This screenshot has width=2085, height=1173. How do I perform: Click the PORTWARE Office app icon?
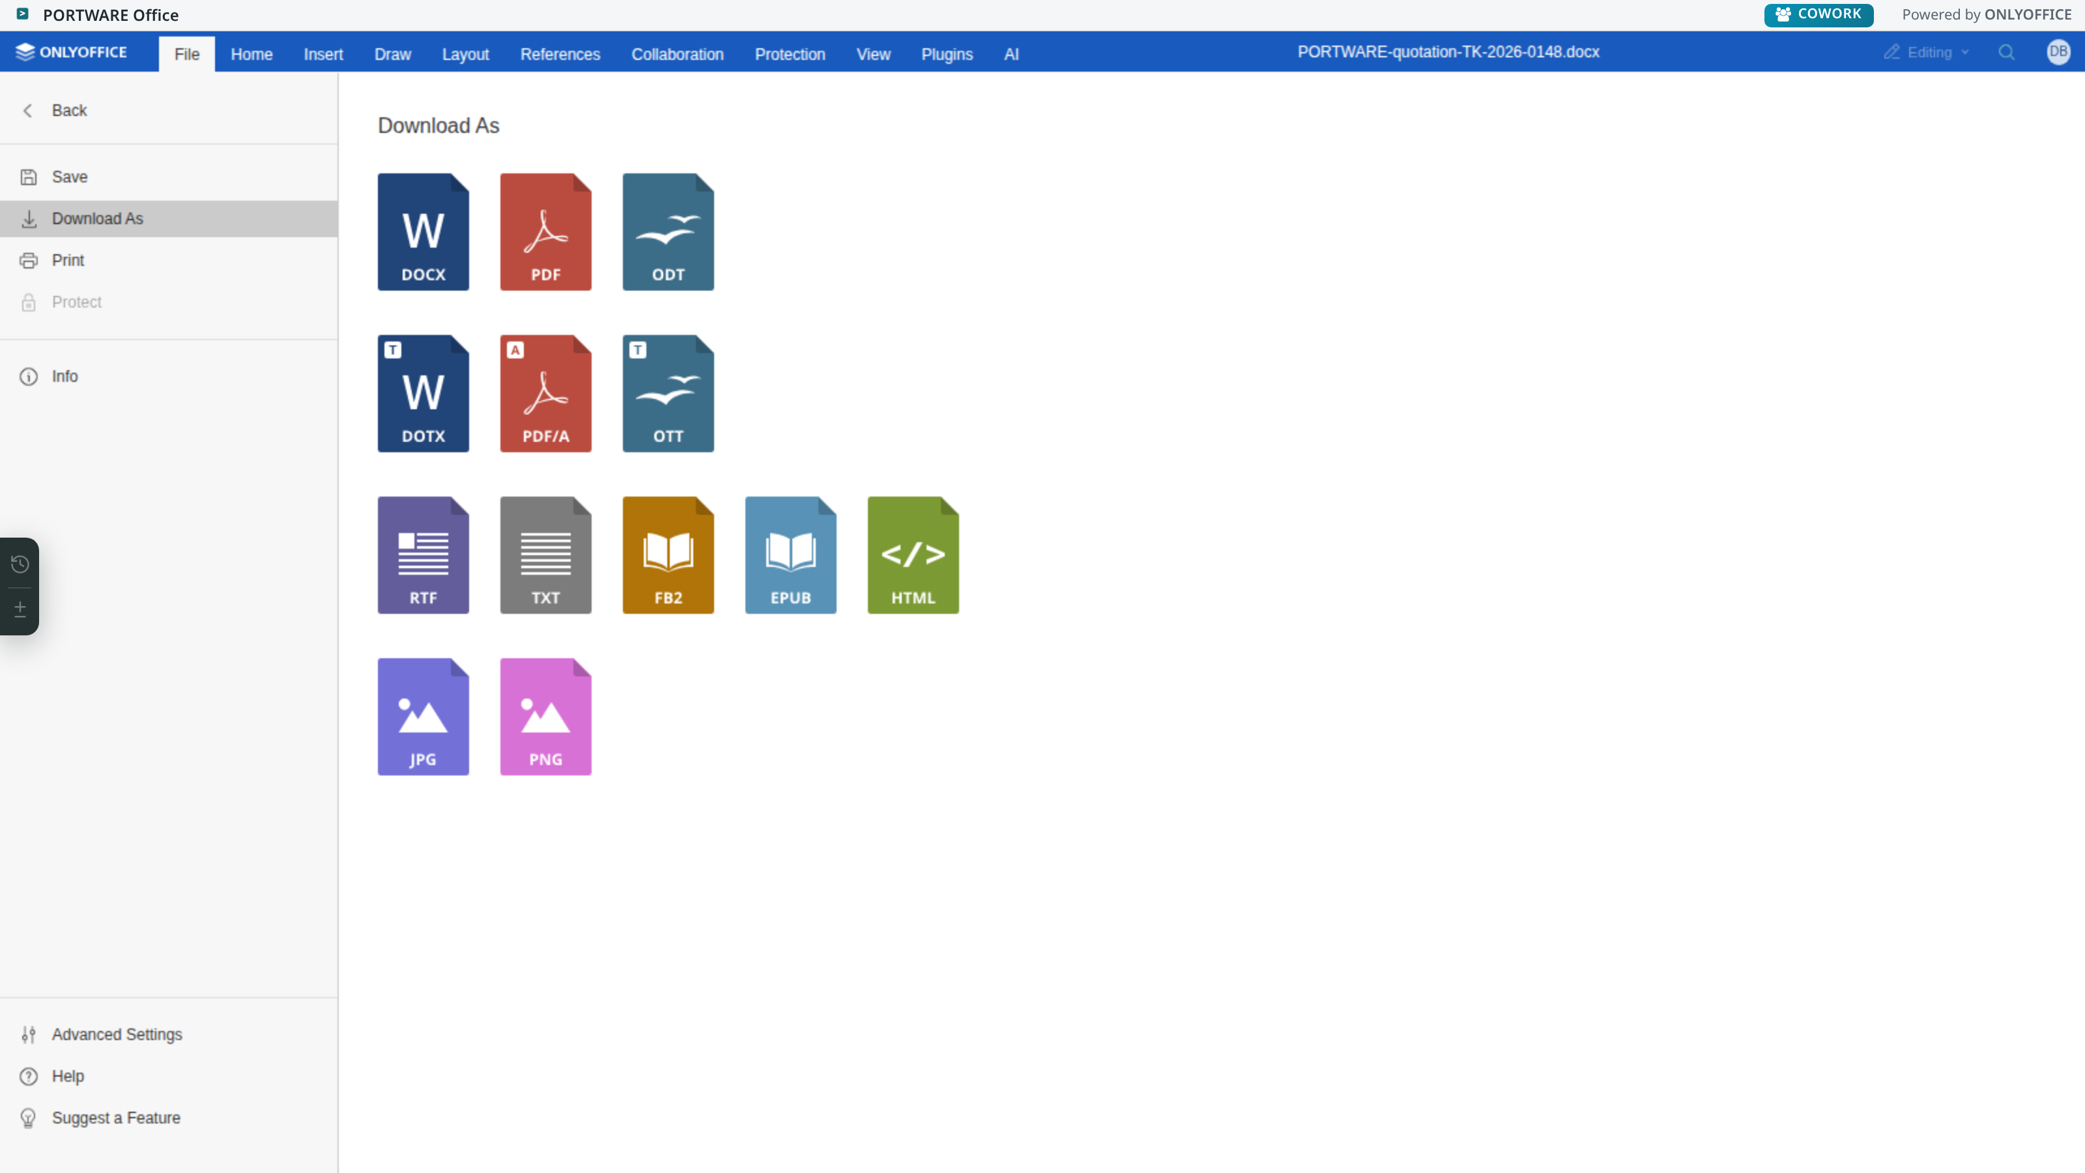coord(23,14)
